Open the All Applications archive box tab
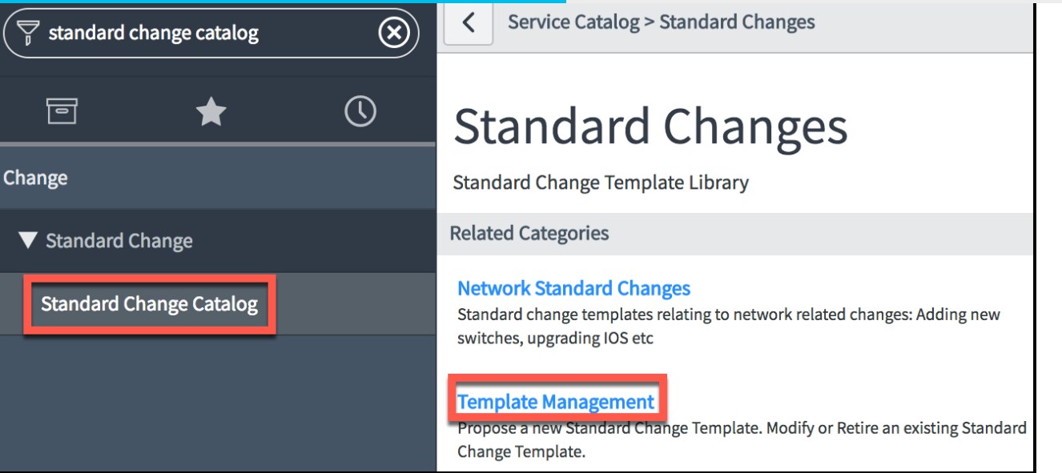 click(62, 112)
